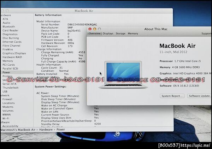
Task: Select Fibre Channel in the sidebar
Action: (11, 46)
